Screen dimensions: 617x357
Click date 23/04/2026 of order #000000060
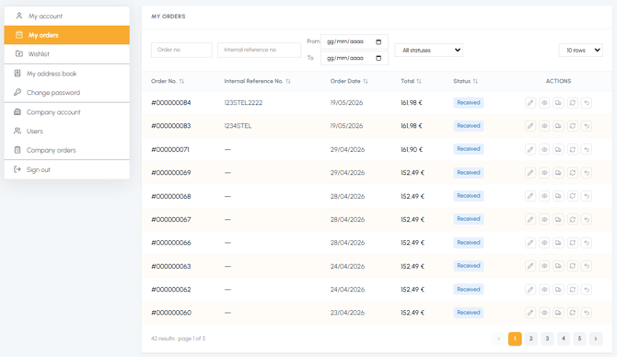click(347, 313)
